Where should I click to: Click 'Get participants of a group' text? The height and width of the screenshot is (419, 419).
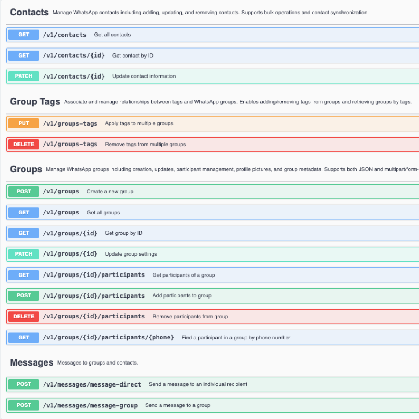coord(184,275)
